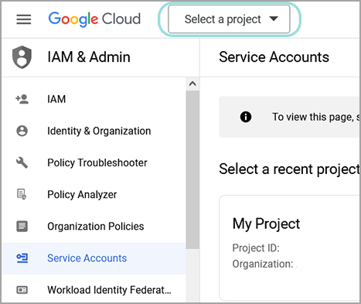Open Policy Analyzer
The height and width of the screenshot is (304, 361).
[x=94, y=194]
